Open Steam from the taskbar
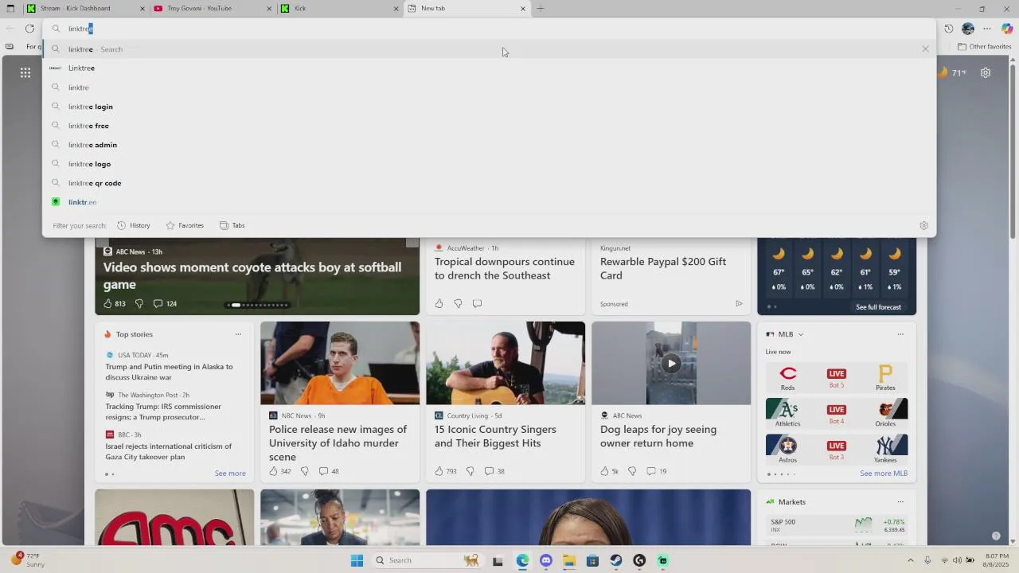1019x573 pixels. (616, 560)
